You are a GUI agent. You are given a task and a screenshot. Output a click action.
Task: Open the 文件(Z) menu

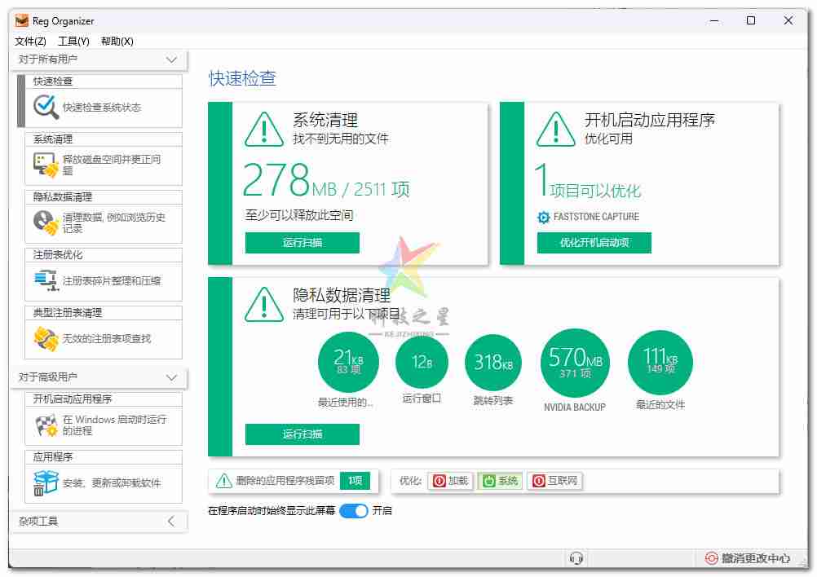tap(30, 41)
